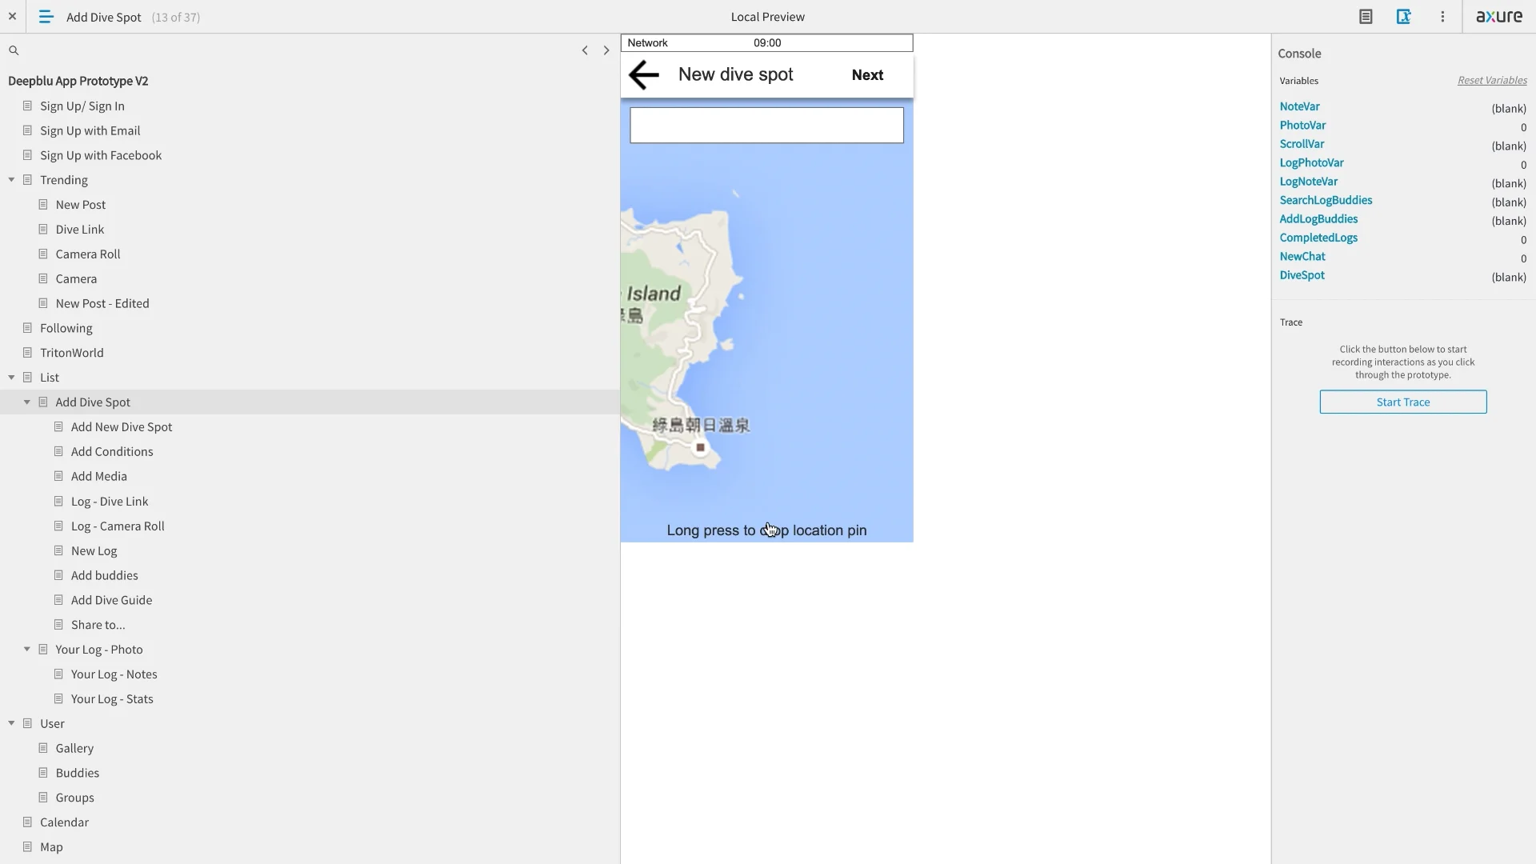
Task: Collapse the User tree node
Action: (x=11, y=723)
